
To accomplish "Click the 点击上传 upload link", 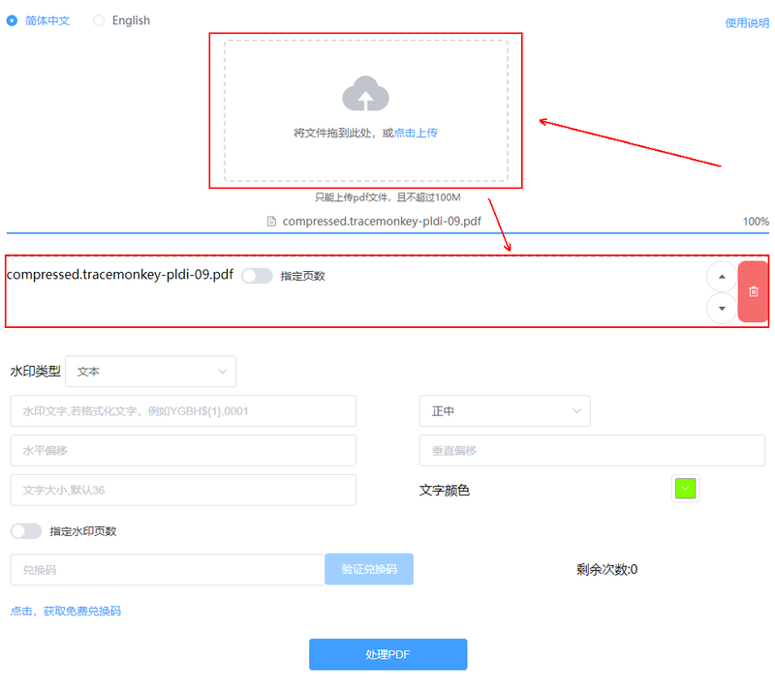I will coord(416,133).
